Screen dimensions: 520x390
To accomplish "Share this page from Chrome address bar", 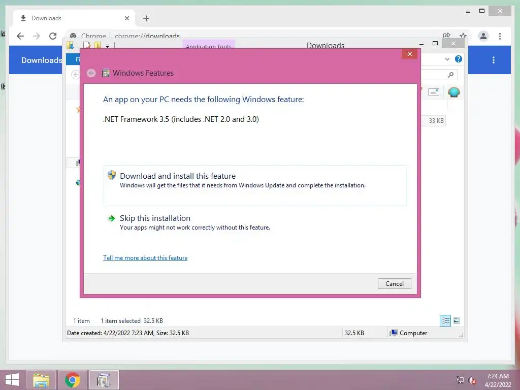I will click(x=447, y=36).
